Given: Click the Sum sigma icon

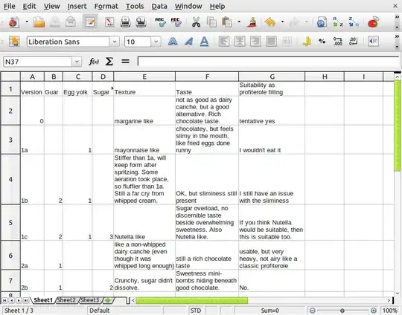Looking at the screenshot, I should coord(109,62).
